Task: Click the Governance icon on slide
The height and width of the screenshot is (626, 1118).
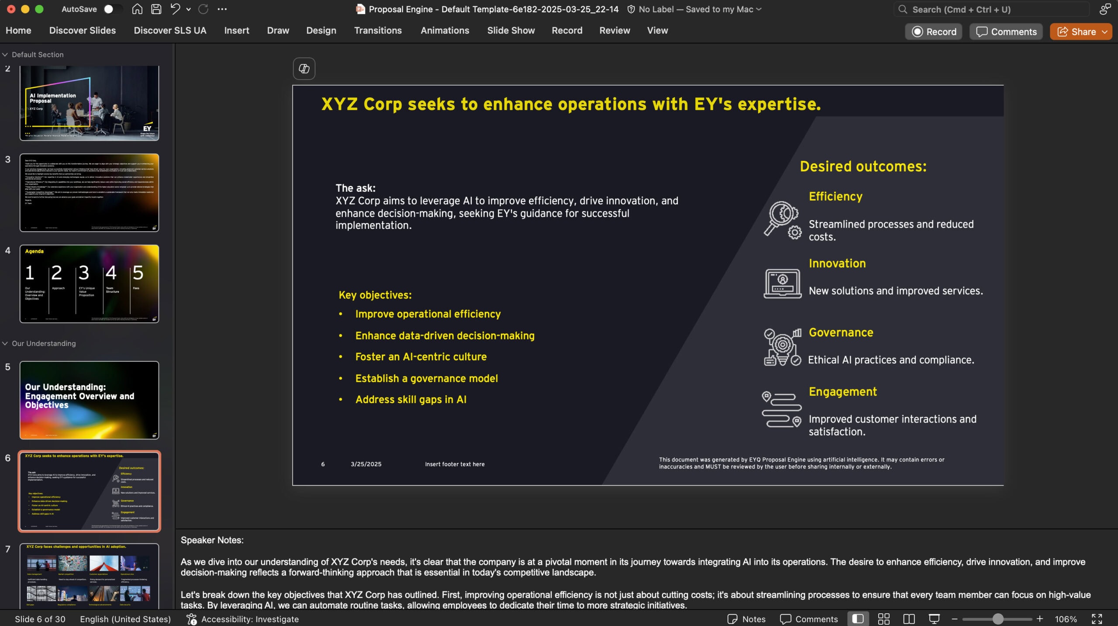Action: click(783, 347)
